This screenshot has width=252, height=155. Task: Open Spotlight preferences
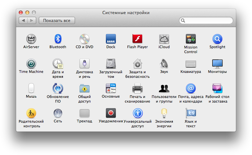(x=217, y=39)
